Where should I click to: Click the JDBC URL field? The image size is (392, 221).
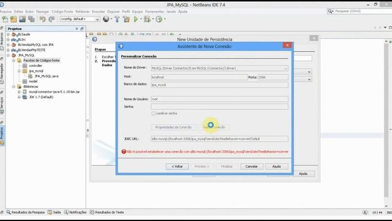(x=219, y=139)
